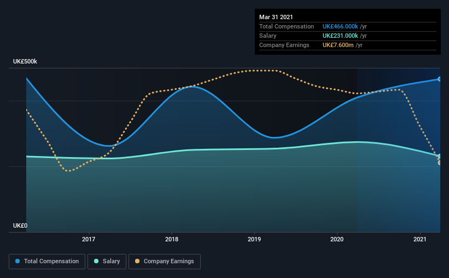Toggle the Total Compensation legend button

47,262
